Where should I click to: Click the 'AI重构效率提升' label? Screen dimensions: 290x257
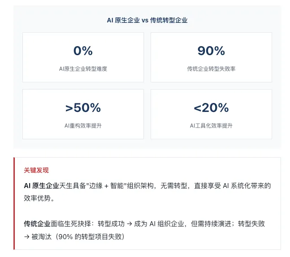click(x=83, y=126)
